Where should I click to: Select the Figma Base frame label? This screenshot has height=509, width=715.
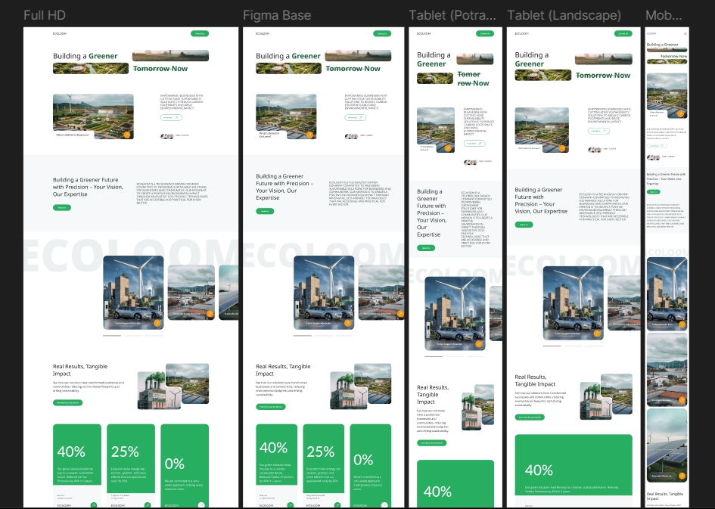pyautogui.click(x=276, y=14)
